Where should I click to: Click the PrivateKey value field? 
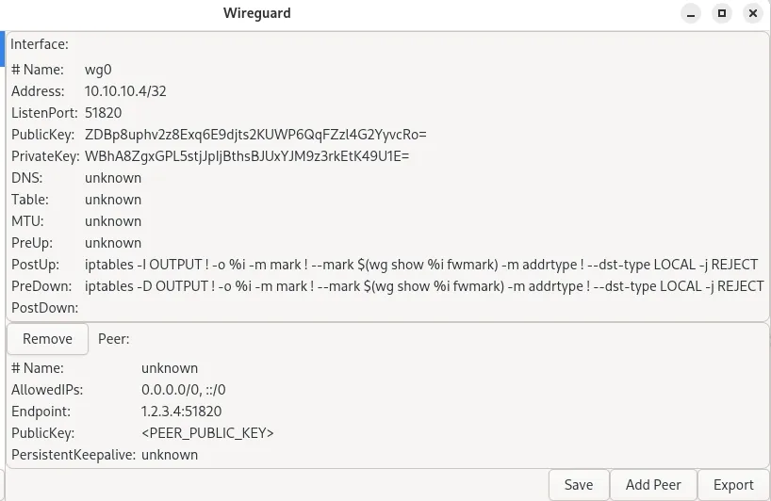coord(247,156)
